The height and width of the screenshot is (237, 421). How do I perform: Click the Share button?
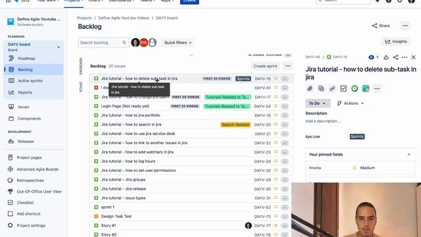point(381,26)
